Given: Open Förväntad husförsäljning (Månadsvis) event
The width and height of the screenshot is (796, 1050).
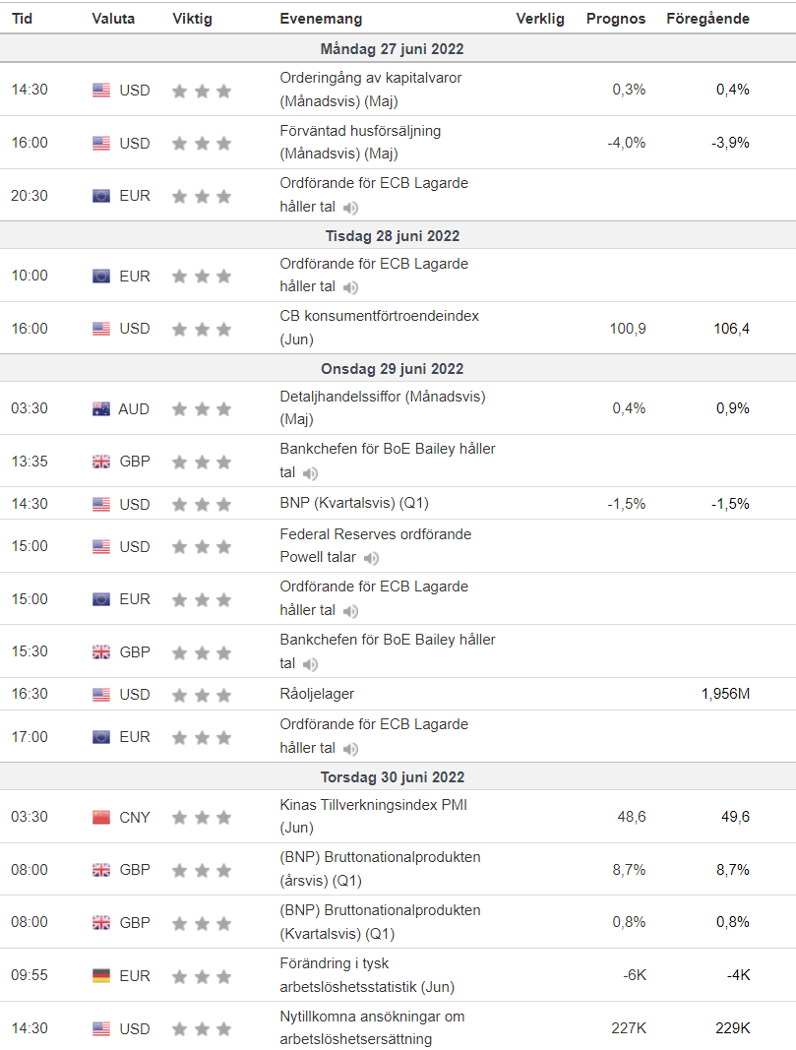Looking at the screenshot, I should [x=360, y=142].
